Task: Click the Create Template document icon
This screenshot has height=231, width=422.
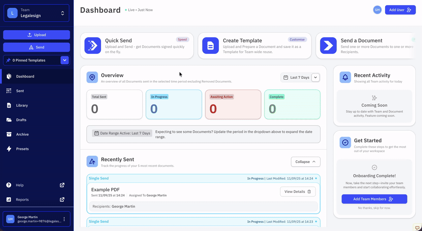Action: pyautogui.click(x=210, y=46)
